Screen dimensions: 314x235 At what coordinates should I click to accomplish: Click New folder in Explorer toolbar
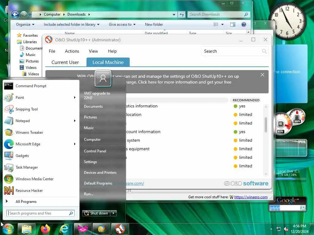[x=154, y=24]
